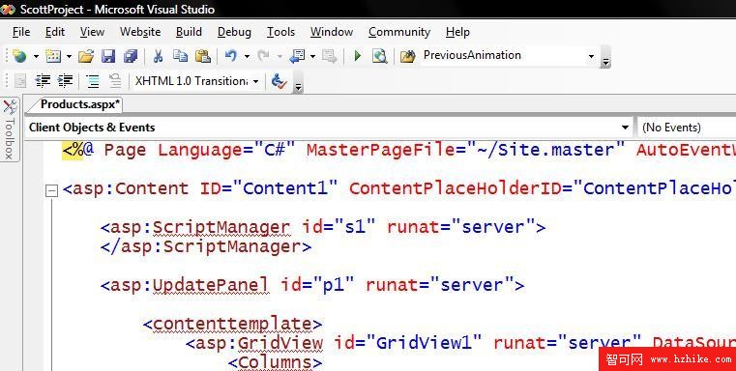This screenshot has width=736, height=371.
Task: Click the <Columns> tag text
Action: (275, 362)
